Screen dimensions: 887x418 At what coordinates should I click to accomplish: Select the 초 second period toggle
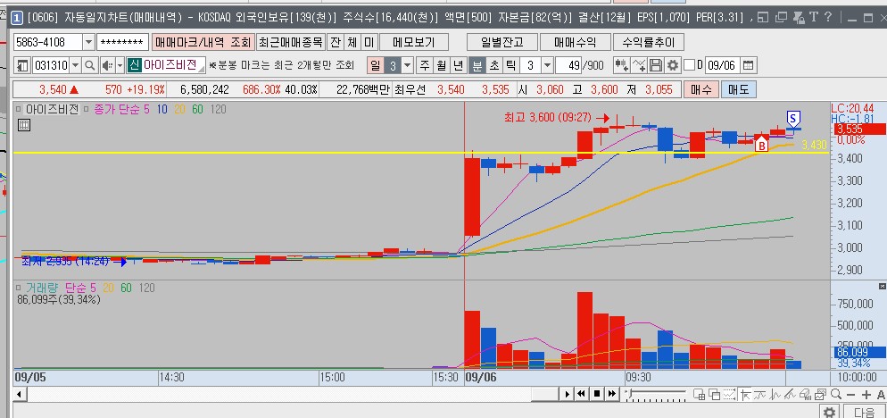point(493,66)
